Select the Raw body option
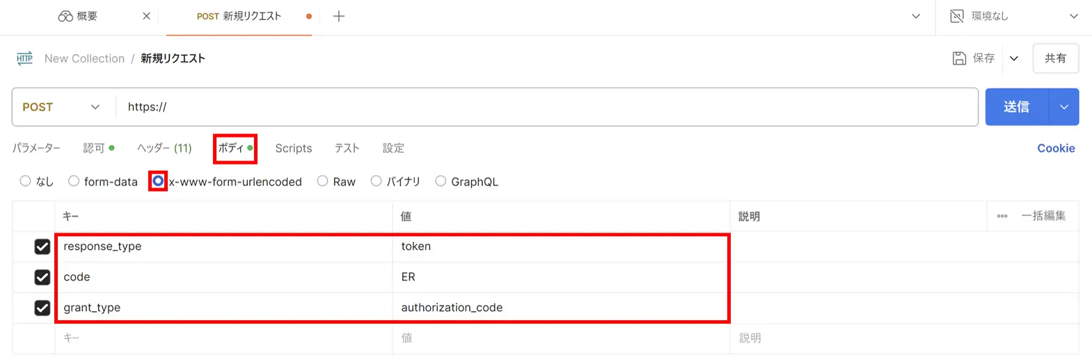Image resolution: width=1092 pixels, height=357 pixels. [x=323, y=181]
